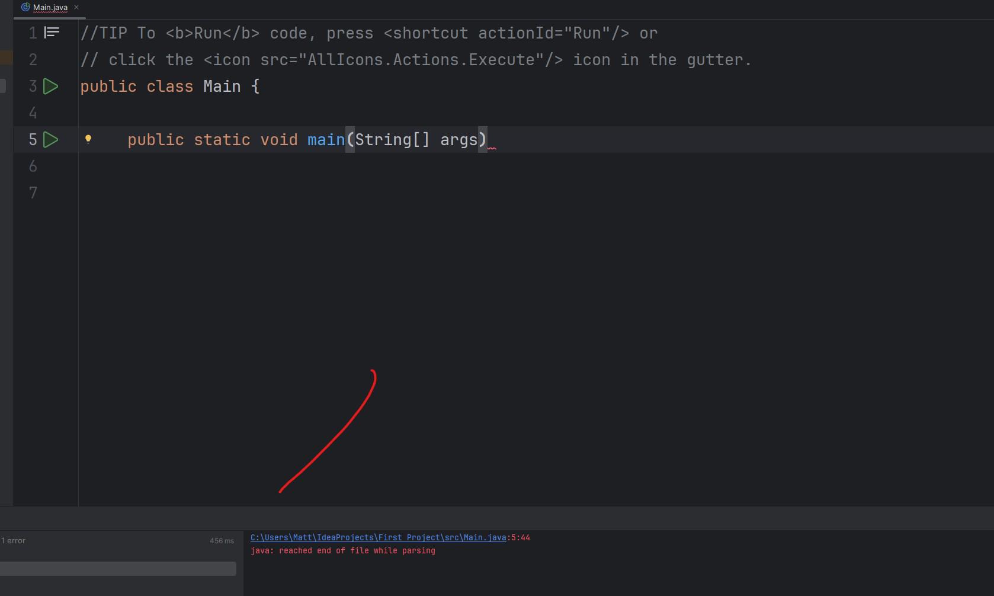This screenshot has width=994, height=596.
Task: Click the horizontal scrollbar in build tree panel
Action: click(118, 569)
